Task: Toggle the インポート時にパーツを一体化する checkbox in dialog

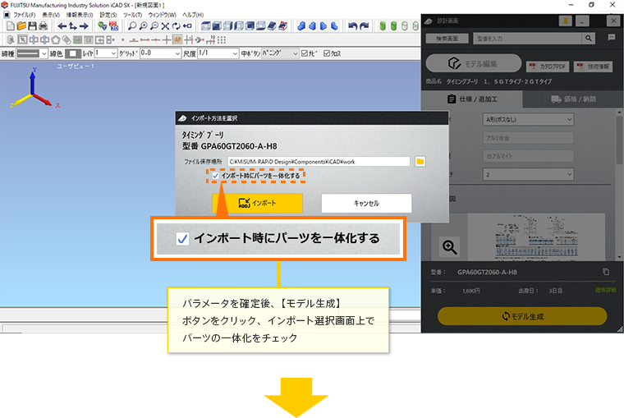Action: pyautogui.click(x=215, y=176)
